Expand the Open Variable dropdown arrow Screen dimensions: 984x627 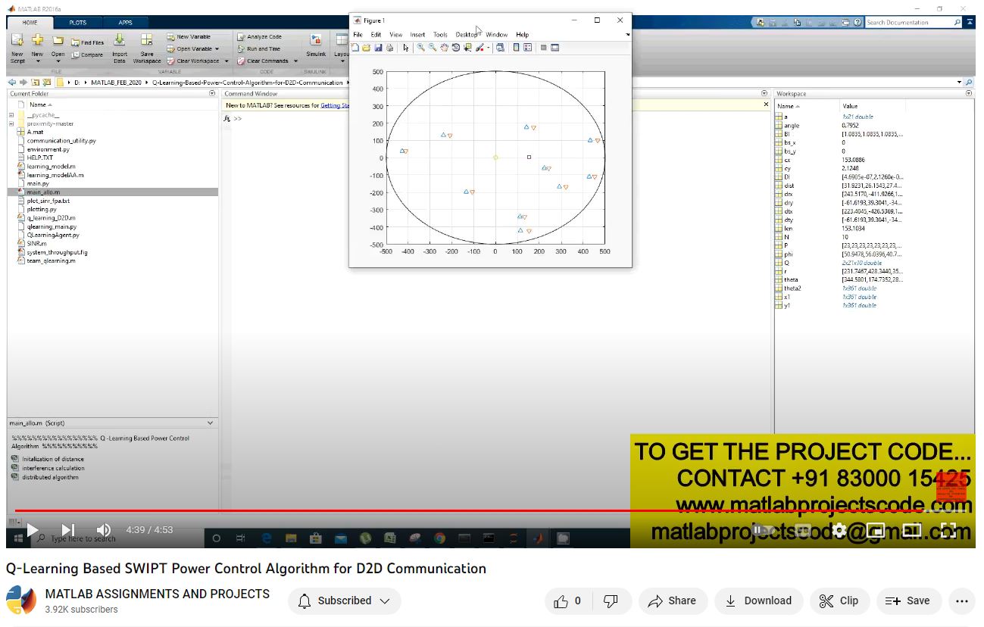[217, 49]
